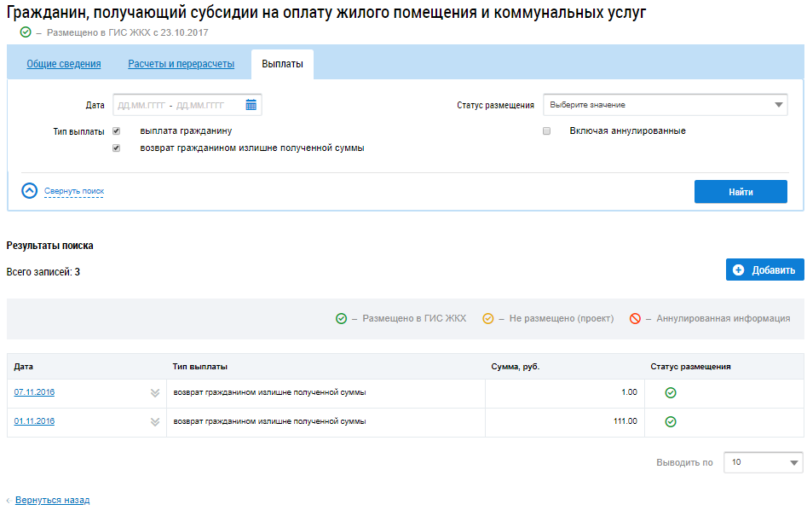Expand the 07.11.2016 row chevron
This screenshot has width=807, height=516.
(155, 393)
